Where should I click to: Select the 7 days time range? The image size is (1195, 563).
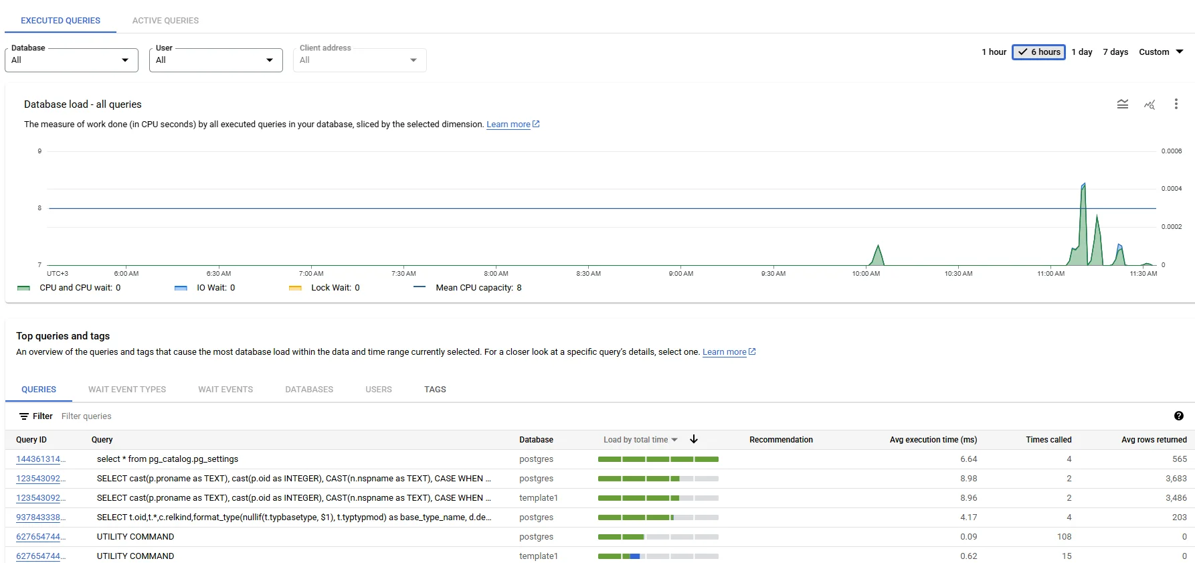1115,52
